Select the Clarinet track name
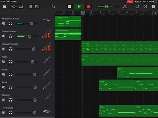The width and height of the screenshot is (158, 118). click(x=6, y=95)
